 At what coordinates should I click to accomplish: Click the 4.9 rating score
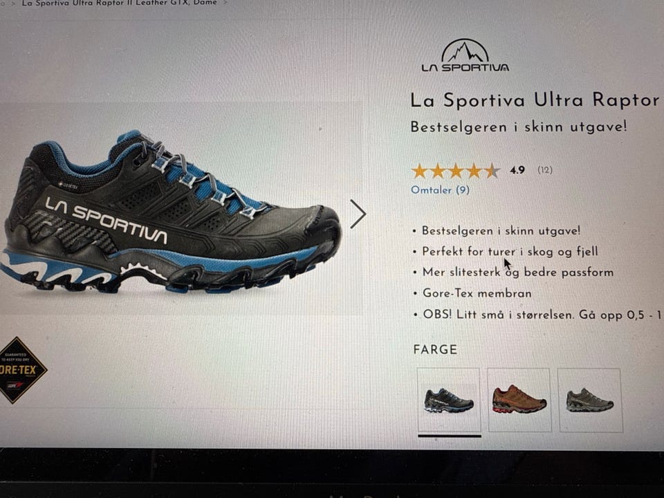coord(517,170)
